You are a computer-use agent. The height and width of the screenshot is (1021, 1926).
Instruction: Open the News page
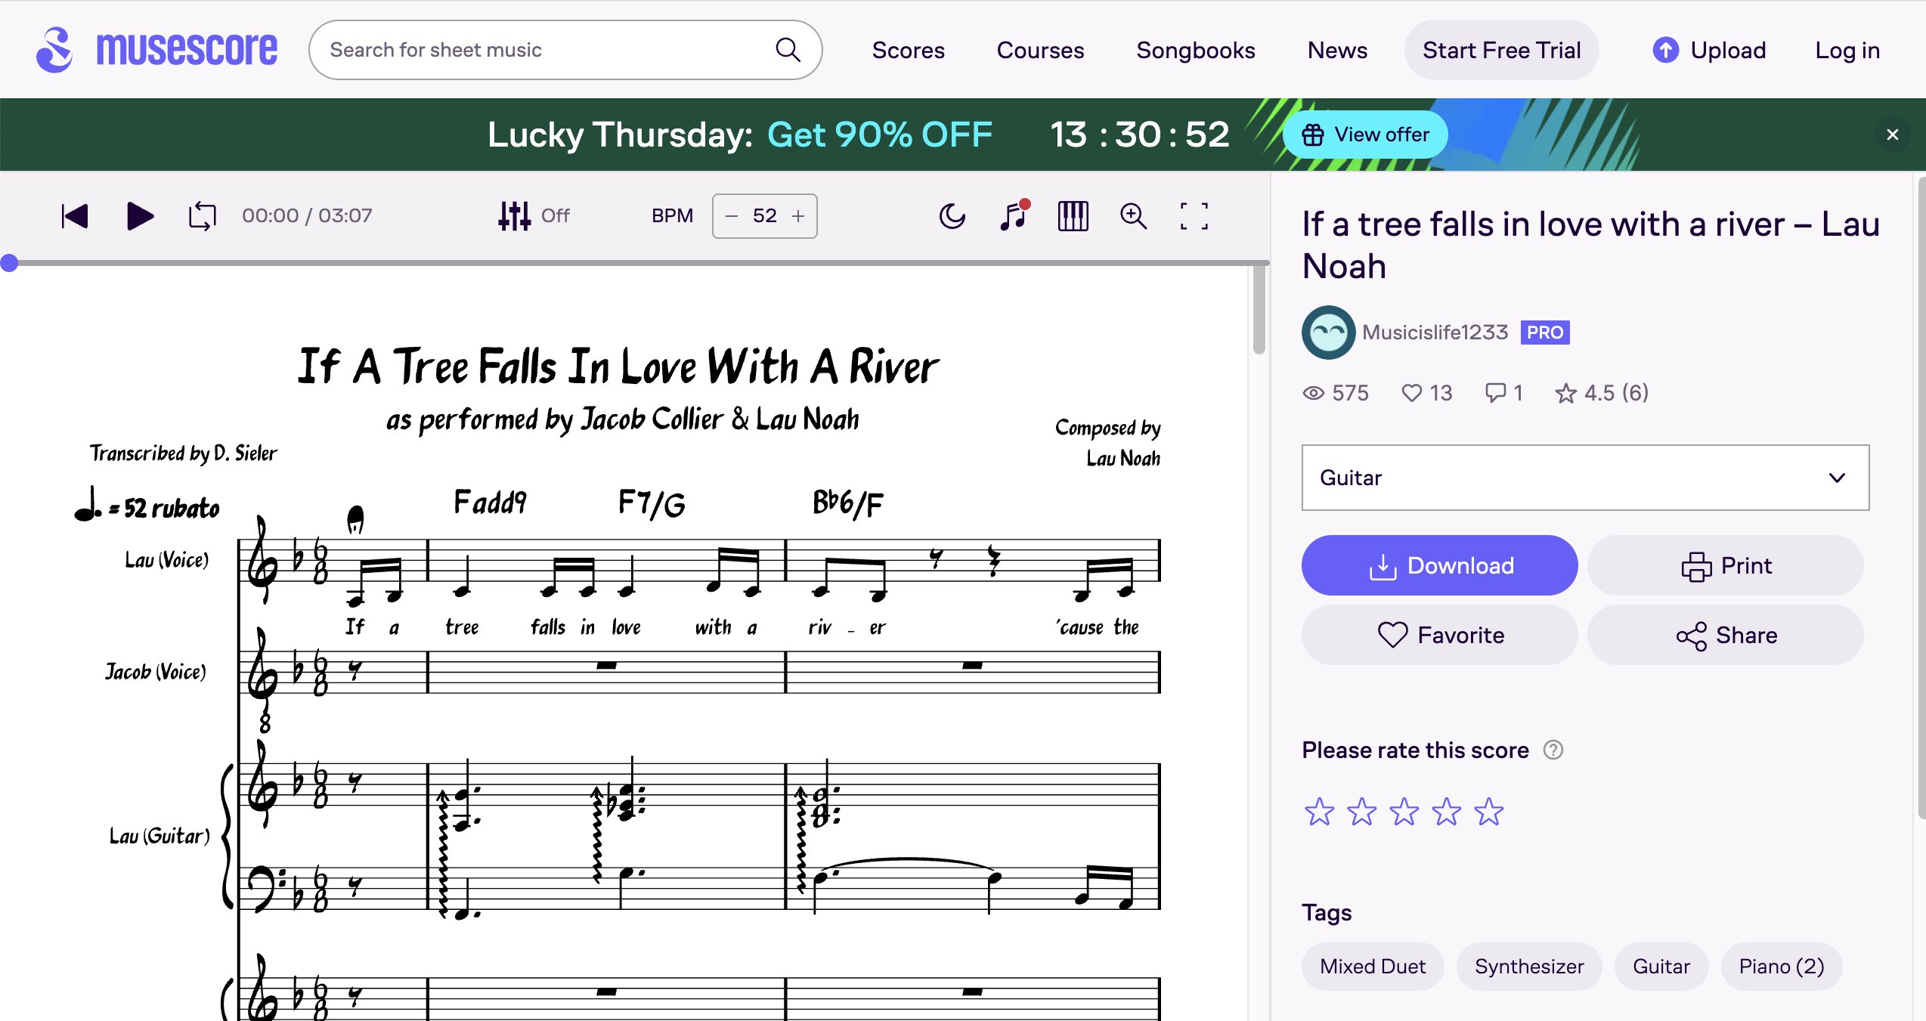(x=1337, y=50)
